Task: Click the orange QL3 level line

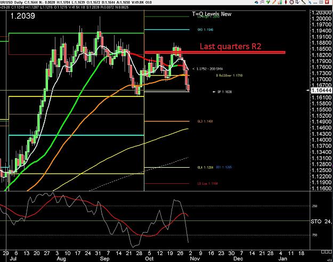Action: click(x=167, y=121)
